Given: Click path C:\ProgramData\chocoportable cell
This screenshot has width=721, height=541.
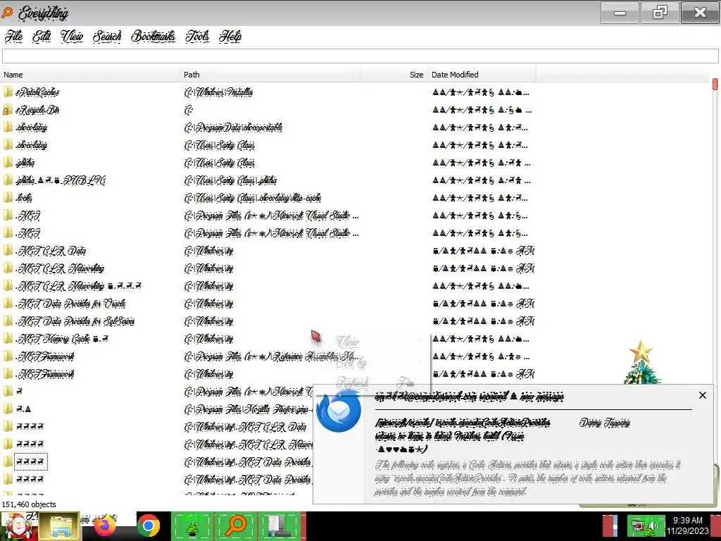Looking at the screenshot, I should click(x=233, y=128).
